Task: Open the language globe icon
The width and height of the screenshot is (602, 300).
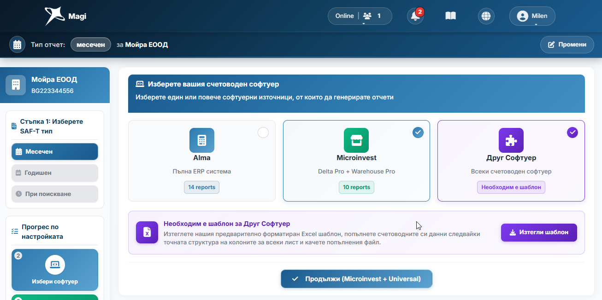Action: (x=486, y=16)
